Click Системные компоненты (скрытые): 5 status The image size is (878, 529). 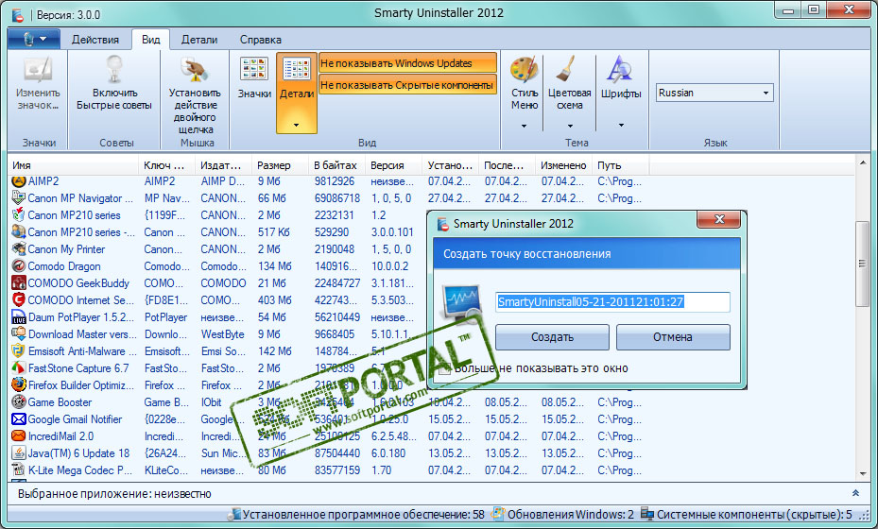pyautogui.click(x=747, y=515)
